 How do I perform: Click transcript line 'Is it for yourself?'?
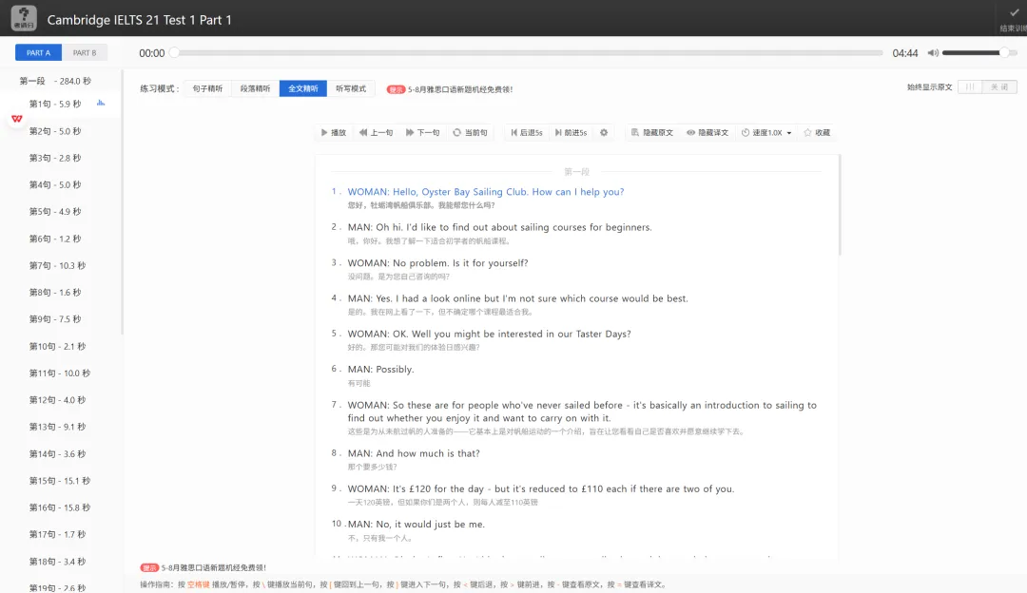click(437, 262)
